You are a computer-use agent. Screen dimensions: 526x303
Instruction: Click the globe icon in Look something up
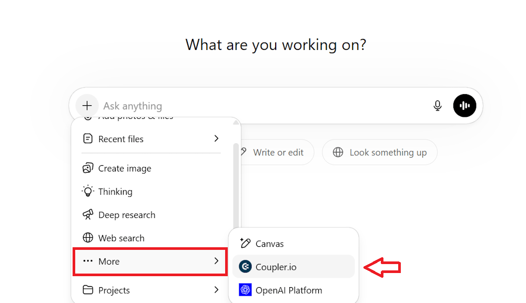[338, 153]
